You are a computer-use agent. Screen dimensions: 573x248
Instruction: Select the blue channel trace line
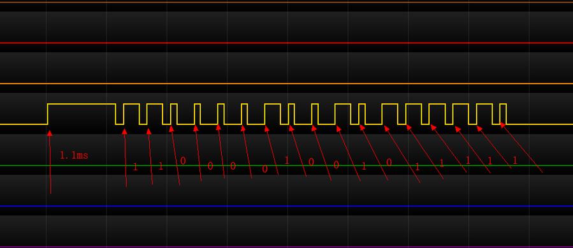[287, 206]
